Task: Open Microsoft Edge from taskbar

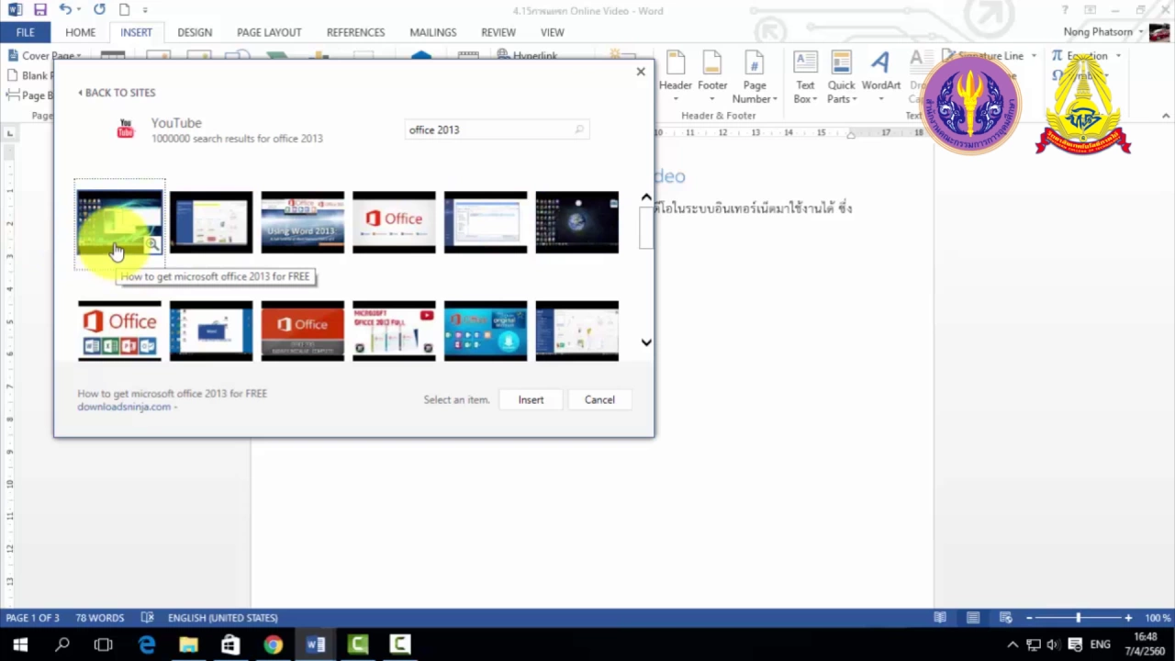Action: tap(147, 644)
